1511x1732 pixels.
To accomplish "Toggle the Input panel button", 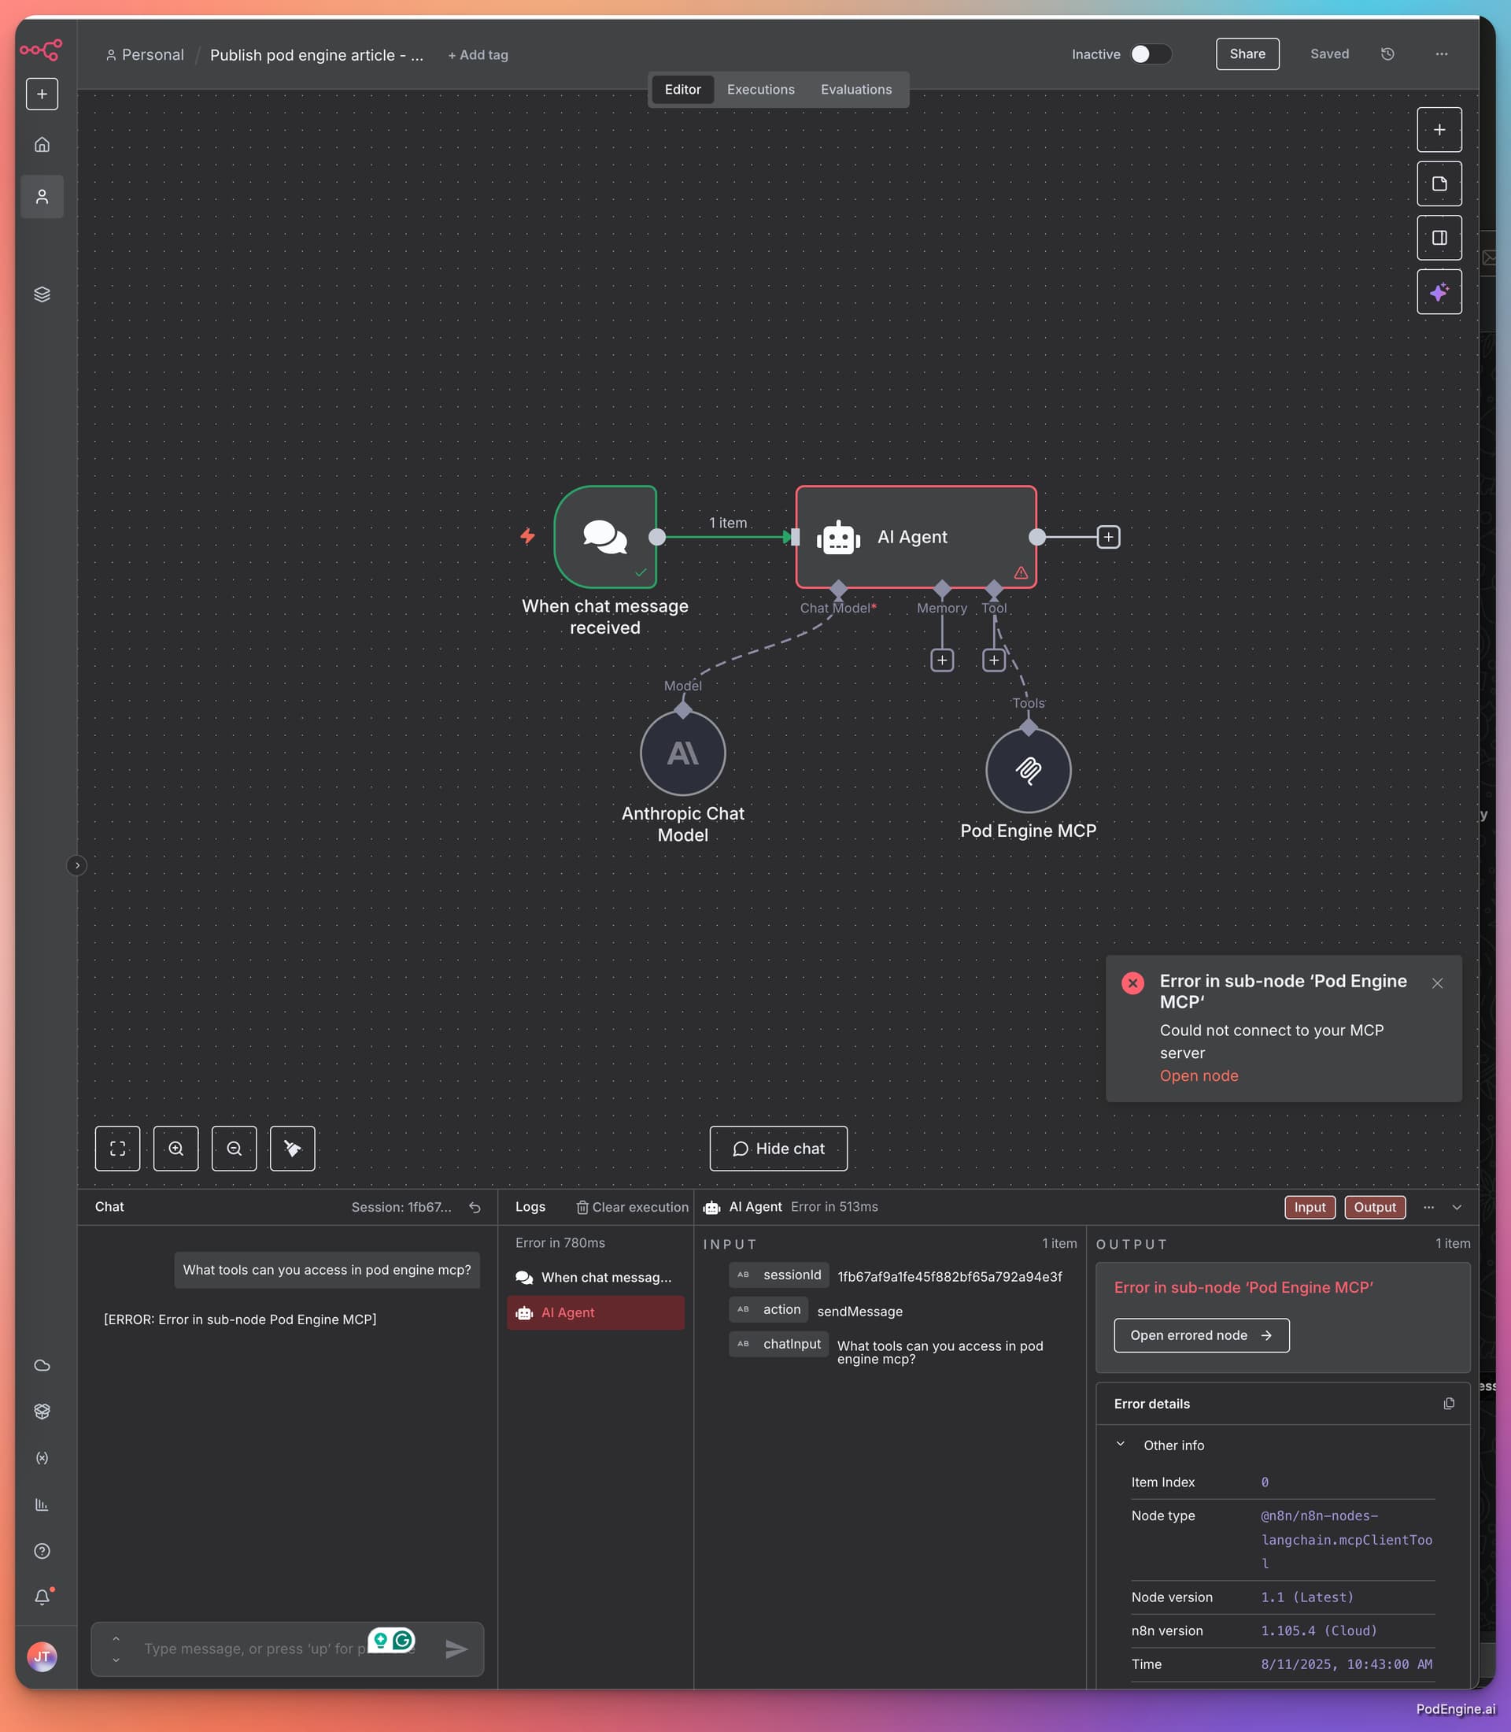I will 1310,1207.
